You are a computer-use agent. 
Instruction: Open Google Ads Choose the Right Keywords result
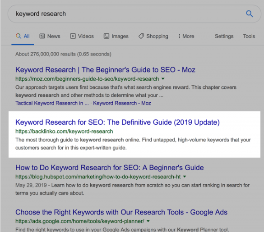(121, 212)
